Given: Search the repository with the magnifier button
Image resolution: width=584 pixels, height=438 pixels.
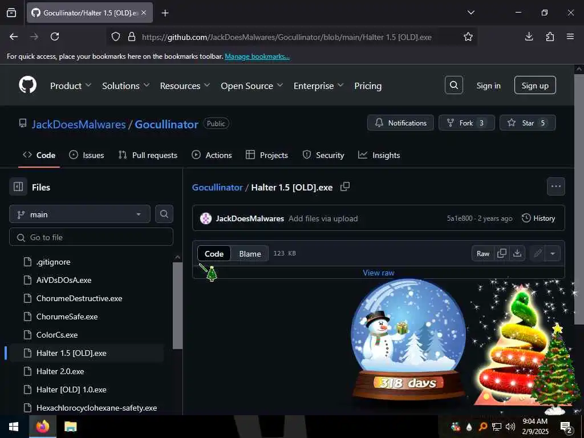Looking at the screenshot, I should click(x=164, y=214).
